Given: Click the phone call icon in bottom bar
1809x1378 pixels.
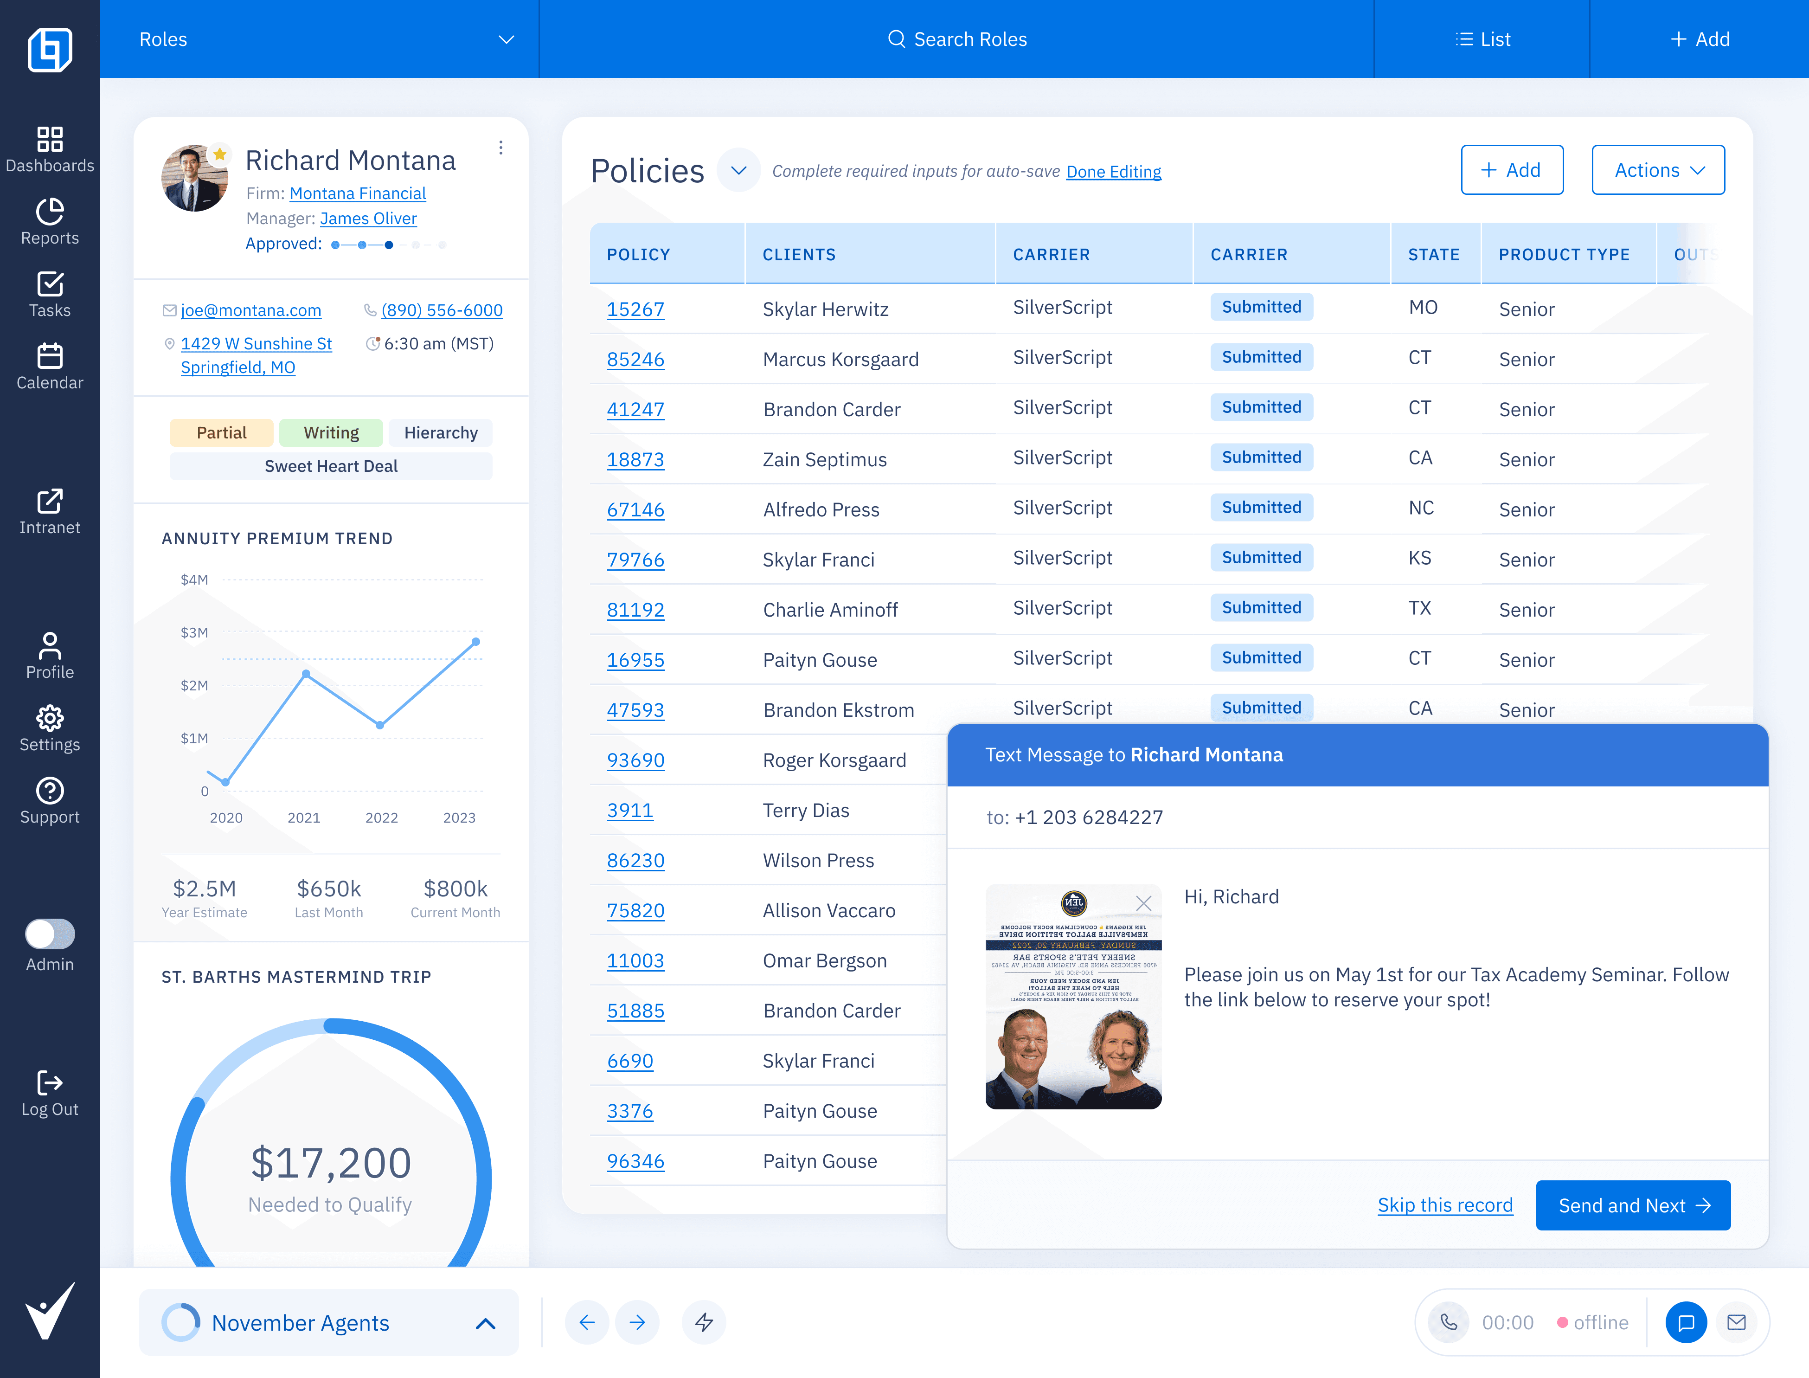Looking at the screenshot, I should tap(1449, 1322).
